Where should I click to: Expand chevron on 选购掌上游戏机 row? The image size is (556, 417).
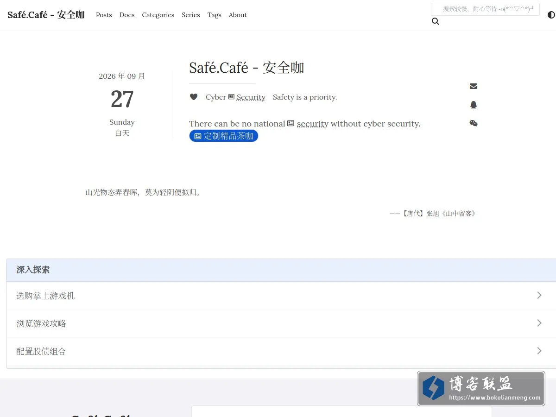pyautogui.click(x=539, y=295)
